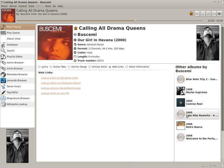Open the Play Queue sidebar item
The width and height of the screenshot is (224, 168).
(x=17, y=33)
